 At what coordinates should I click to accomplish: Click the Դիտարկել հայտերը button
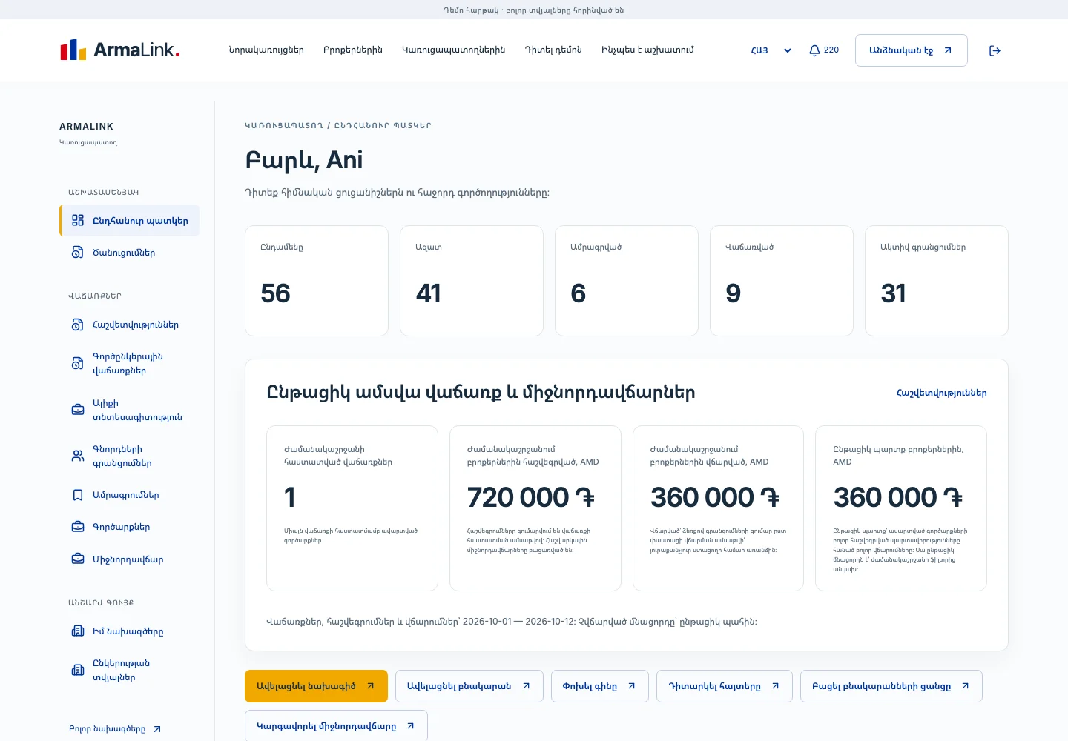725,686
